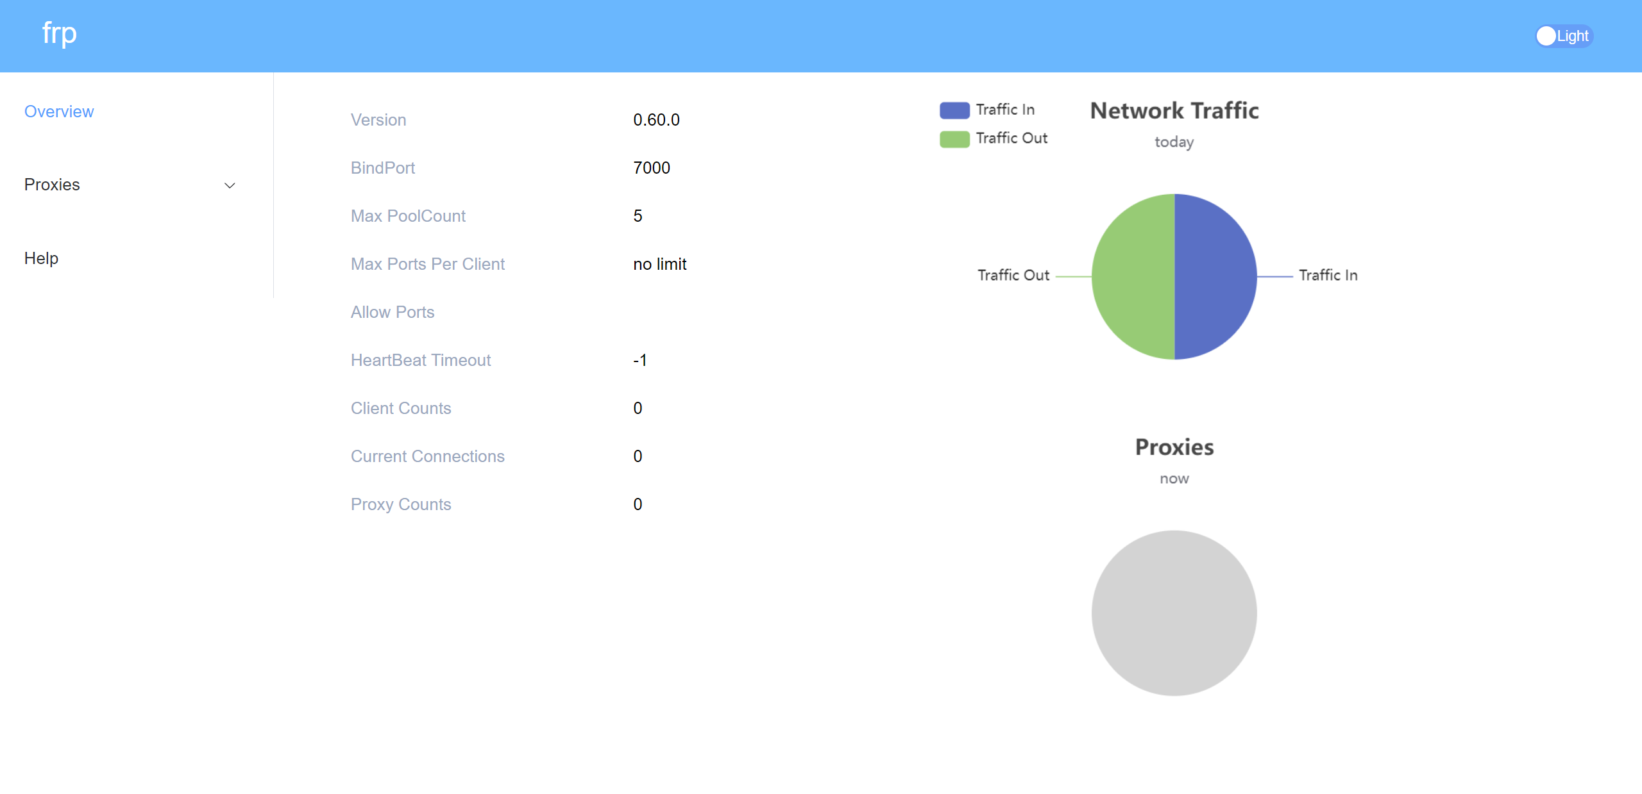The height and width of the screenshot is (794, 1642).
Task: Open the Overview menu item
Action: [59, 112]
